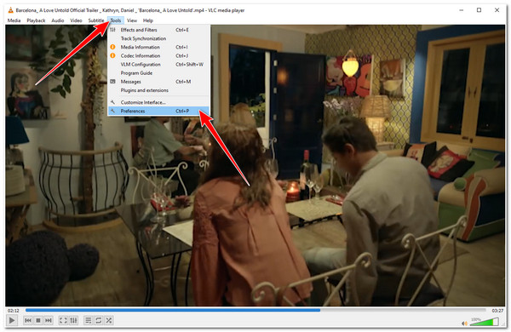Click the Play button
The image size is (511, 332).
click(12, 320)
